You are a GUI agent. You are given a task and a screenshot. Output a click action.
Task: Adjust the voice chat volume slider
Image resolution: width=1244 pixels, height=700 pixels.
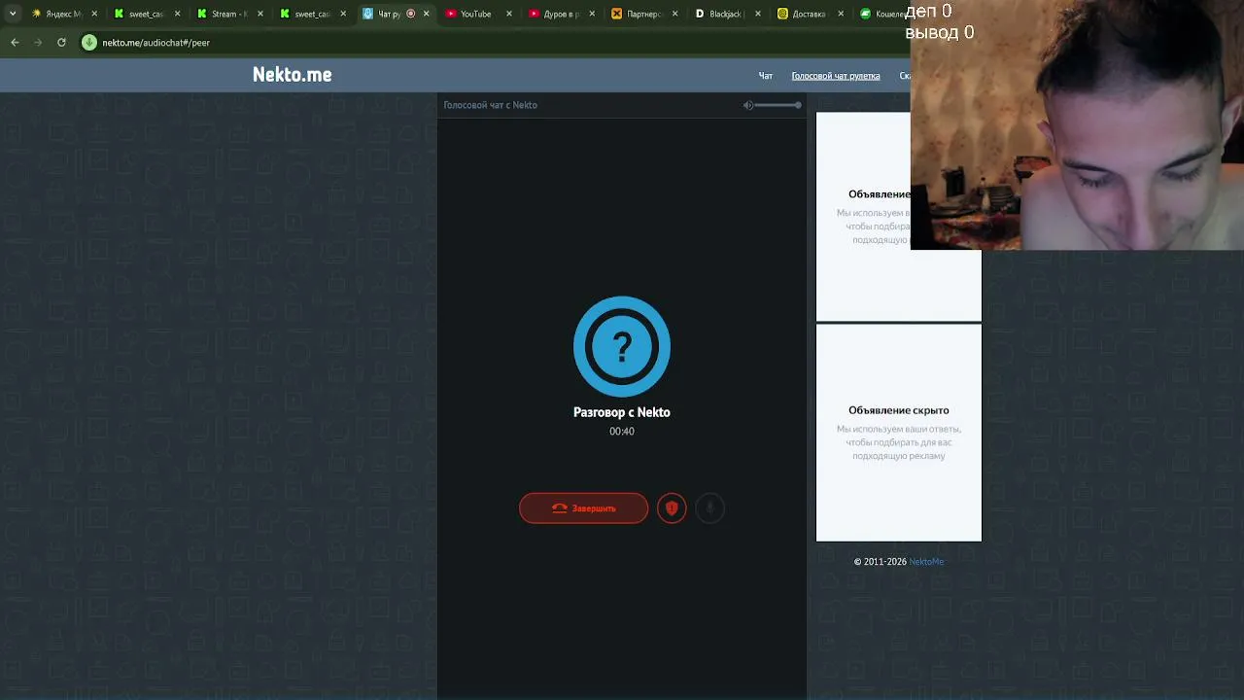click(x=777, y=105)
